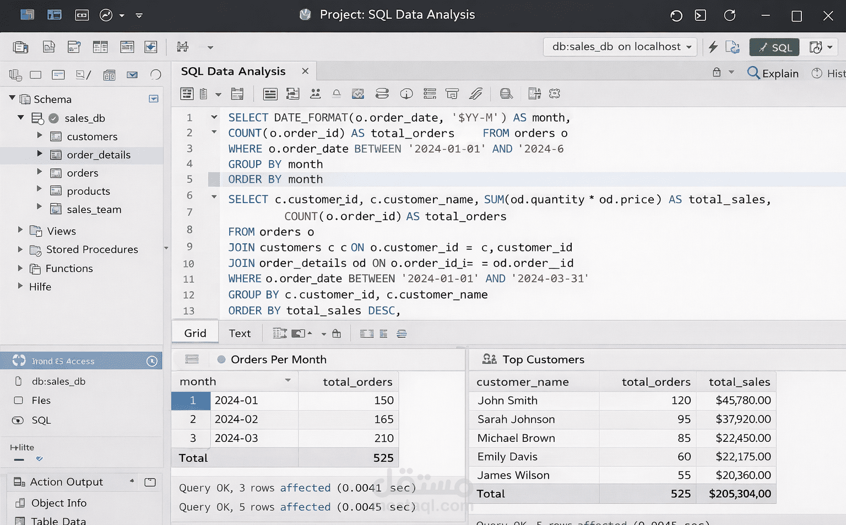Click the refresh icon in the title bar
Viewport: 846px width, 525px height.
tap(730, 15)
